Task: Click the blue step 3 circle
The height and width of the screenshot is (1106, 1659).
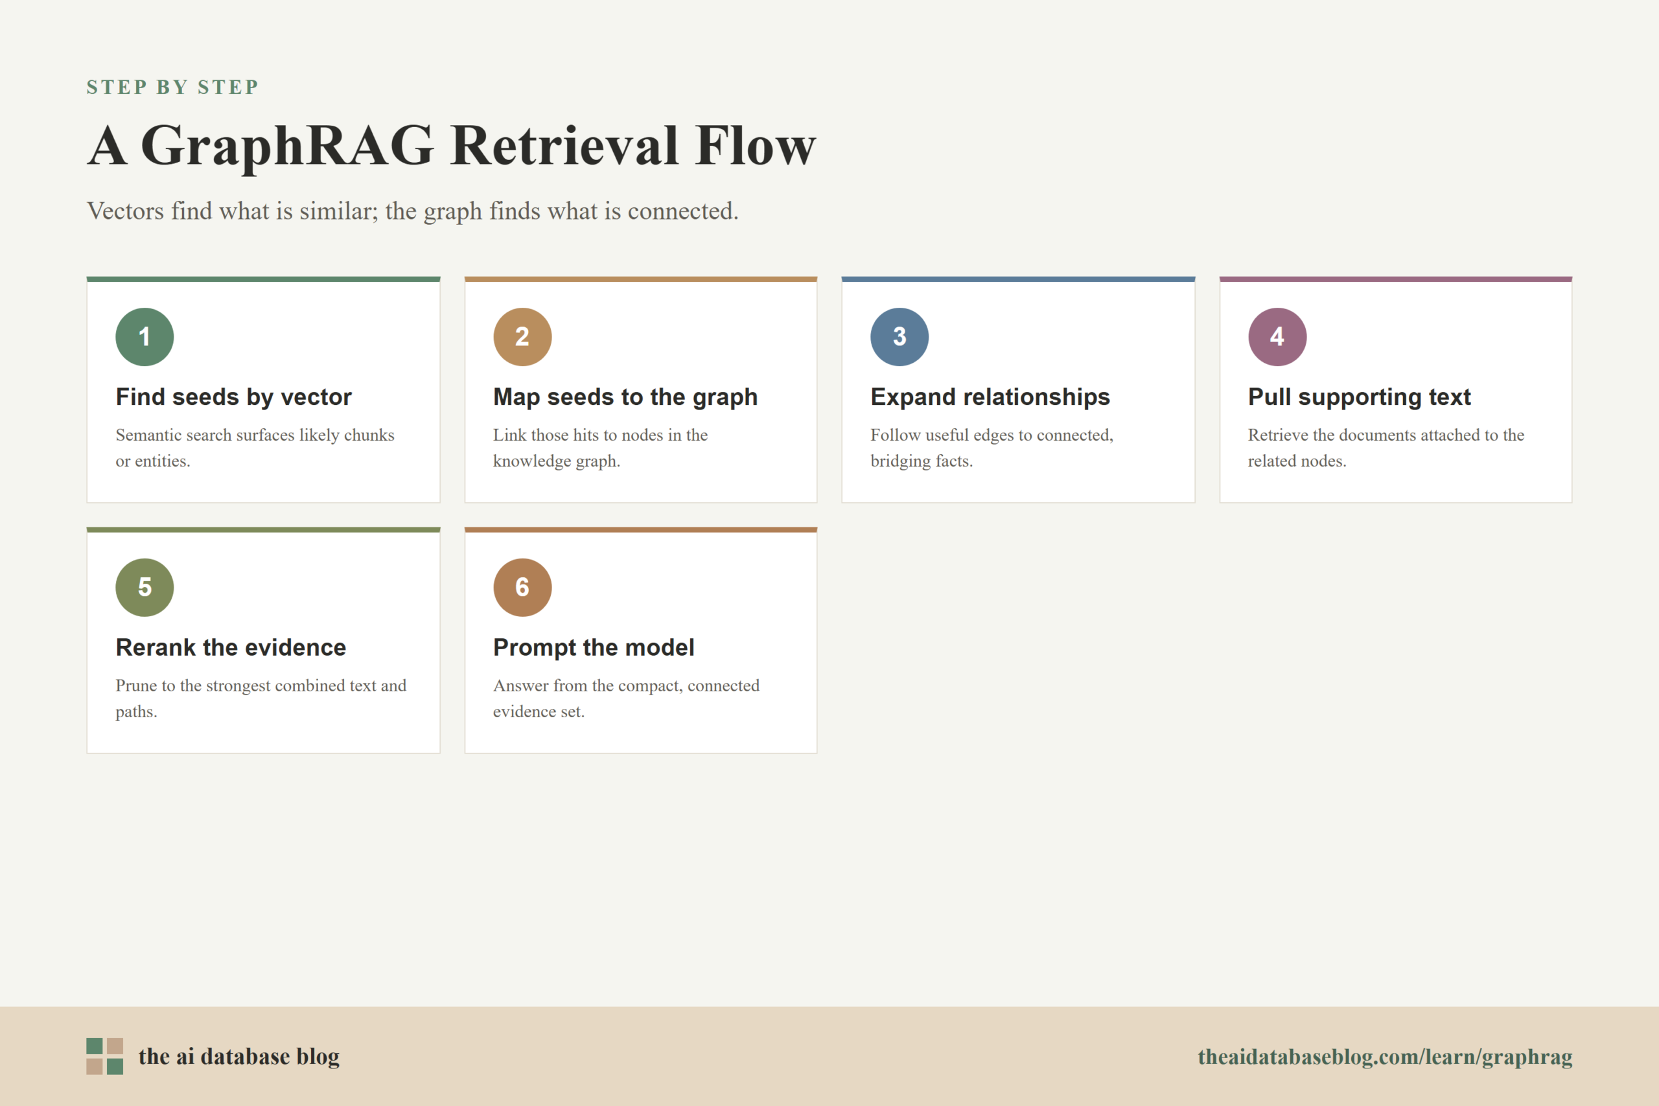Action: point(899,336)
